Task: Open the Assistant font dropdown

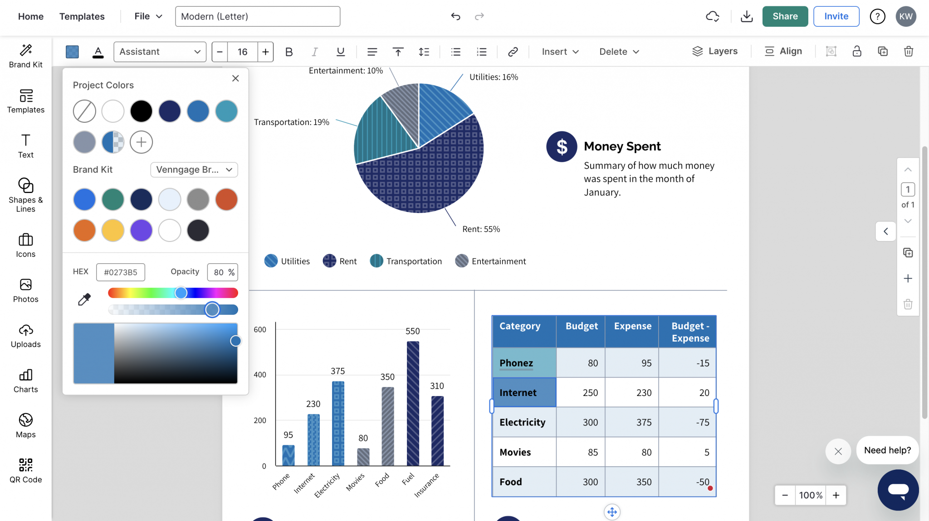Action: pos(160,52)
